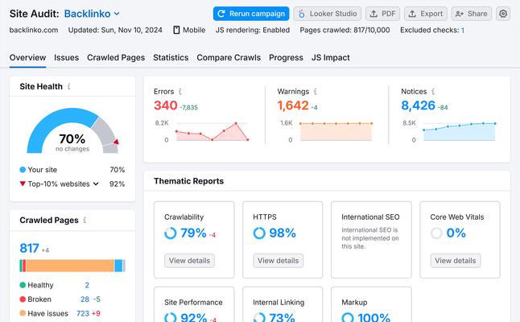
Task: Click the 817 crawled pages total
Action: click(x=29, y=248)
